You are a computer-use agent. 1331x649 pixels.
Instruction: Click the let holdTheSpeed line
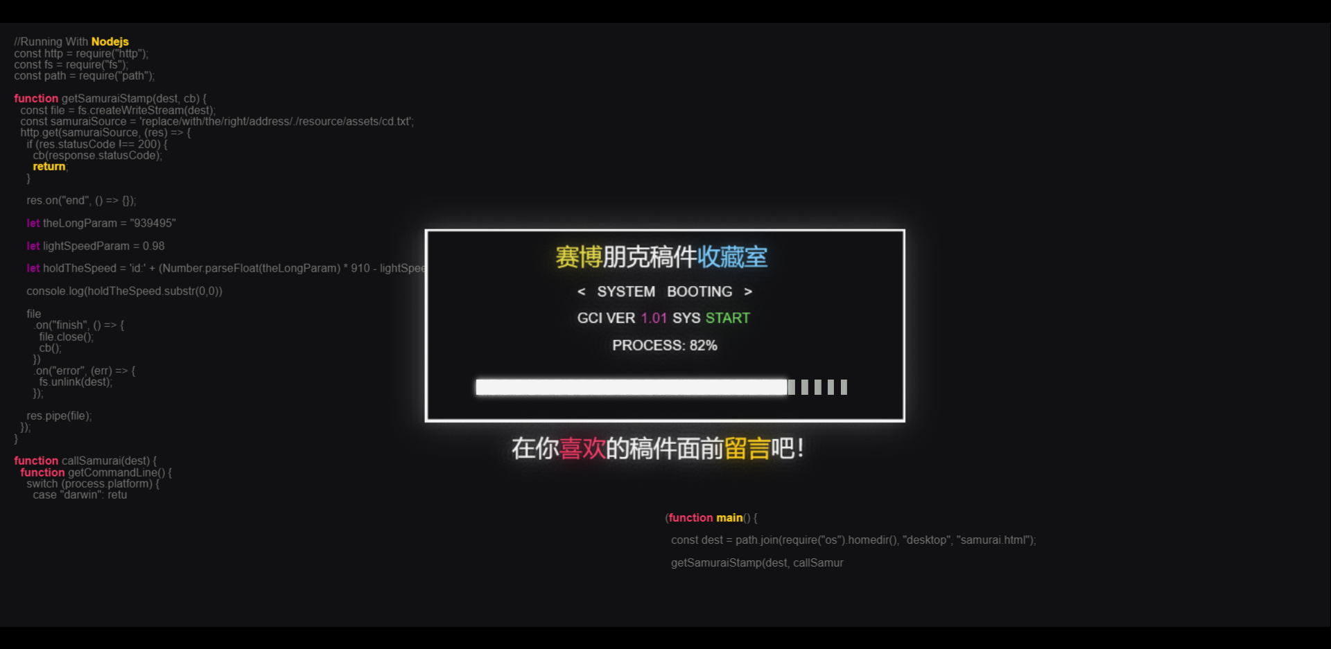226,268
